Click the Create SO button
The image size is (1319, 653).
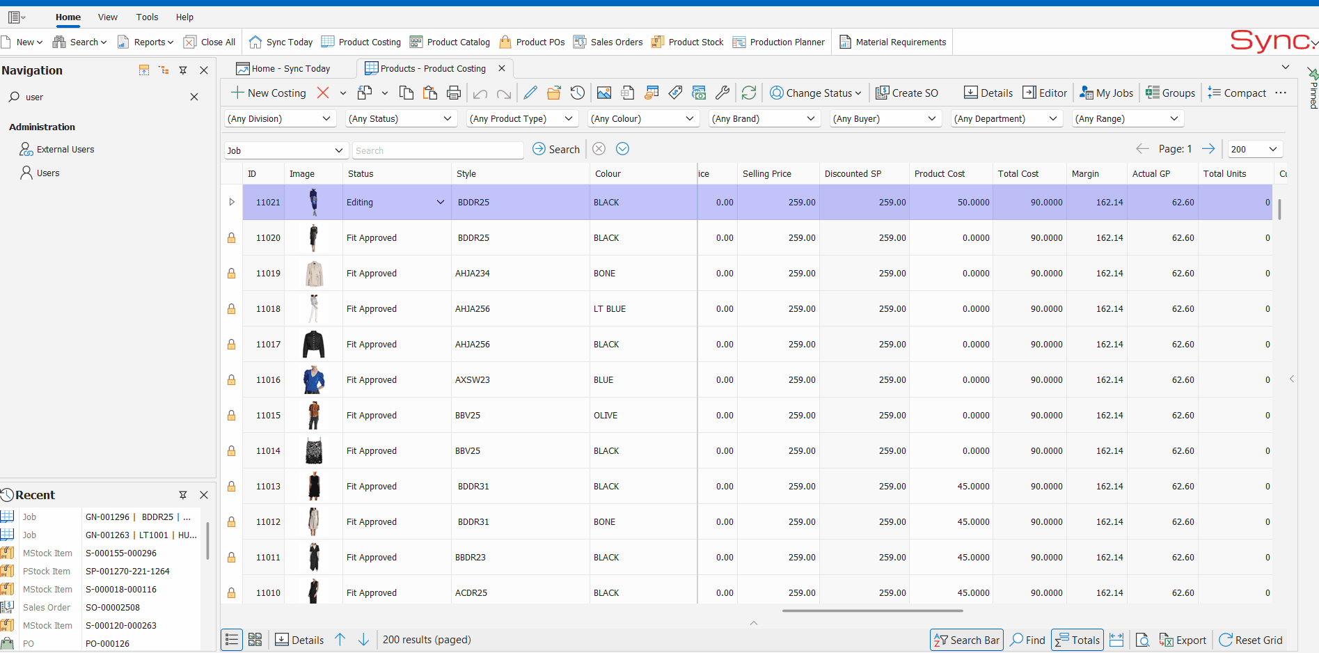pos(907,93)
